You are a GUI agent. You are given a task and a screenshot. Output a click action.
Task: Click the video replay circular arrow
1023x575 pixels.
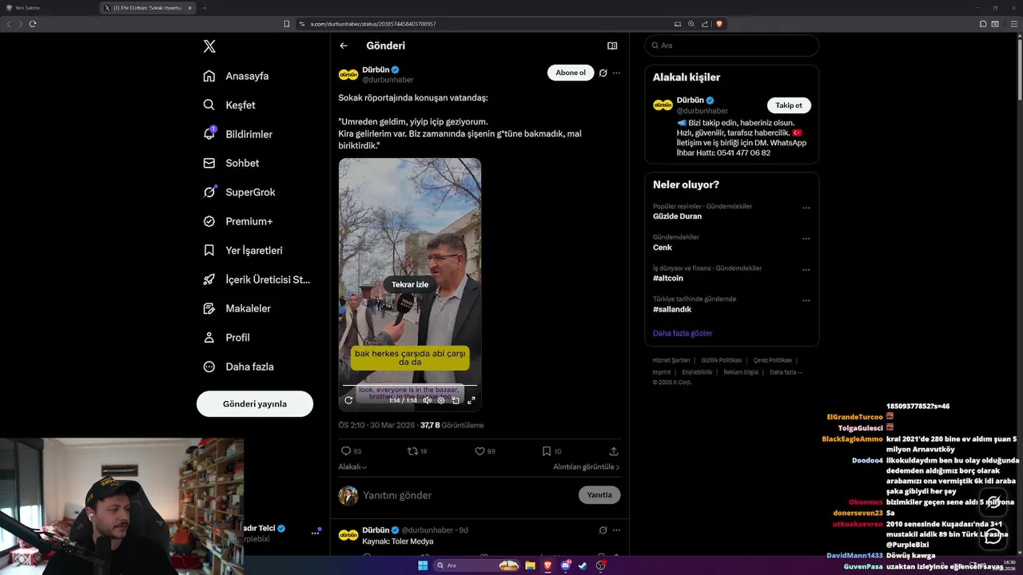(348, 400)
